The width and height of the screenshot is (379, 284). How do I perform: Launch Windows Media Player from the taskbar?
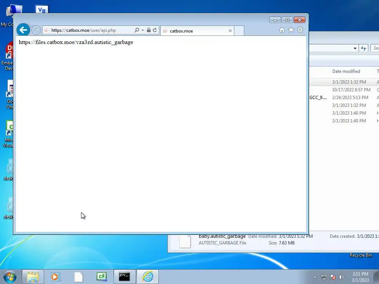point(56,277)
